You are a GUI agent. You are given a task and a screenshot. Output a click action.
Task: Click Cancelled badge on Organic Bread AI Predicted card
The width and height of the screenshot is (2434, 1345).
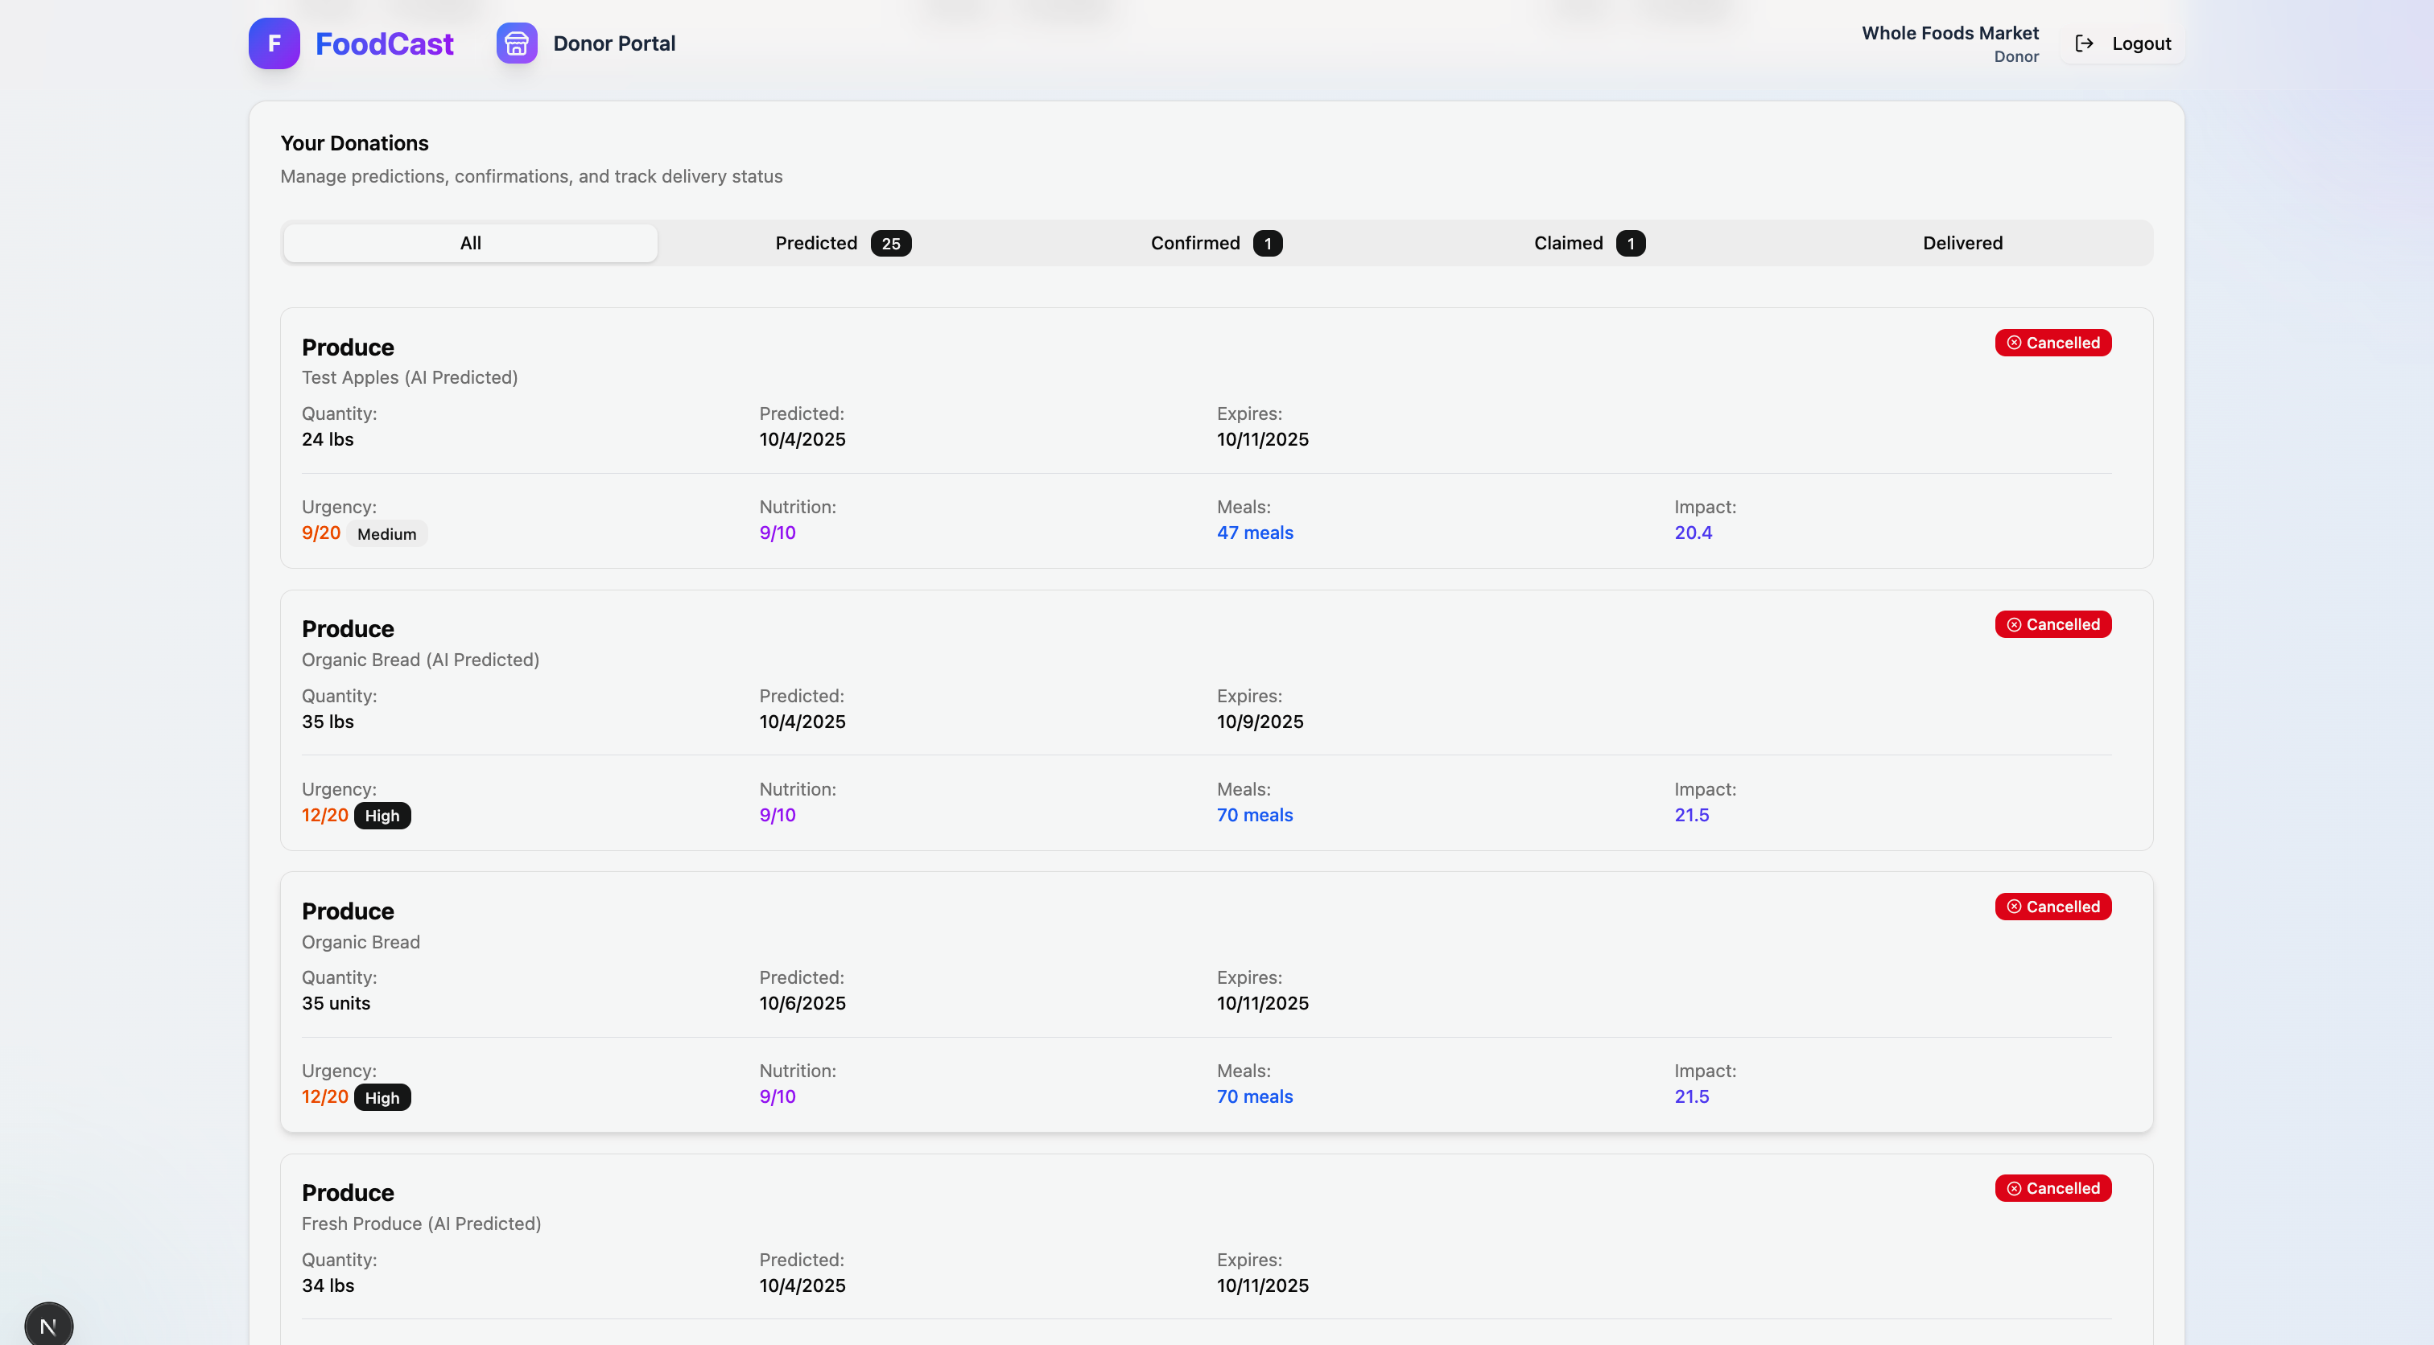[x=2052, y=624]
